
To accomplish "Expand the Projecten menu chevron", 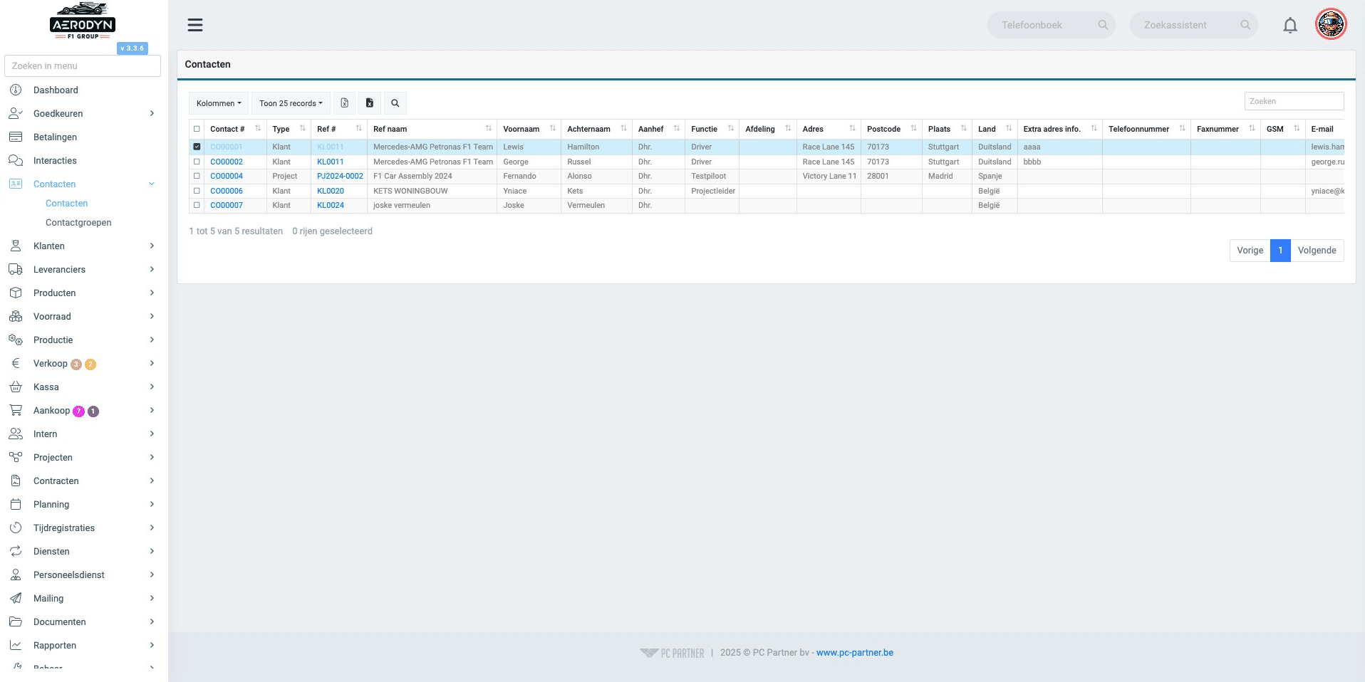I will (x=152, y=457).
